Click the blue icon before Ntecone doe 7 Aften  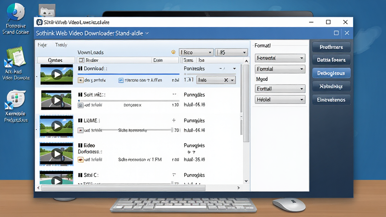tap(121, 80)
